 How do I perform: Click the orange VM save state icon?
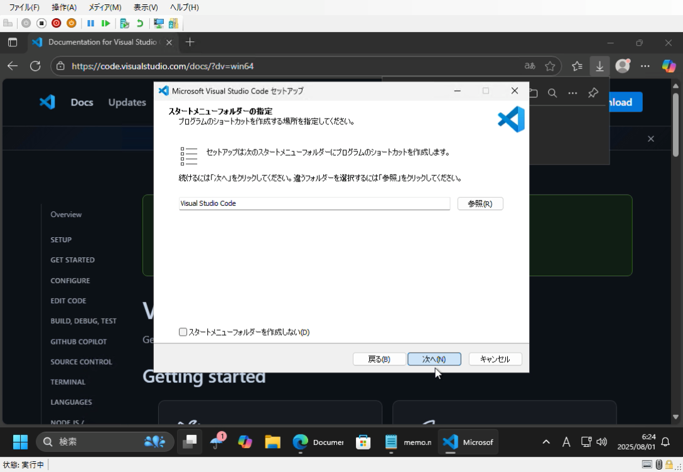[x=72, y=23]
